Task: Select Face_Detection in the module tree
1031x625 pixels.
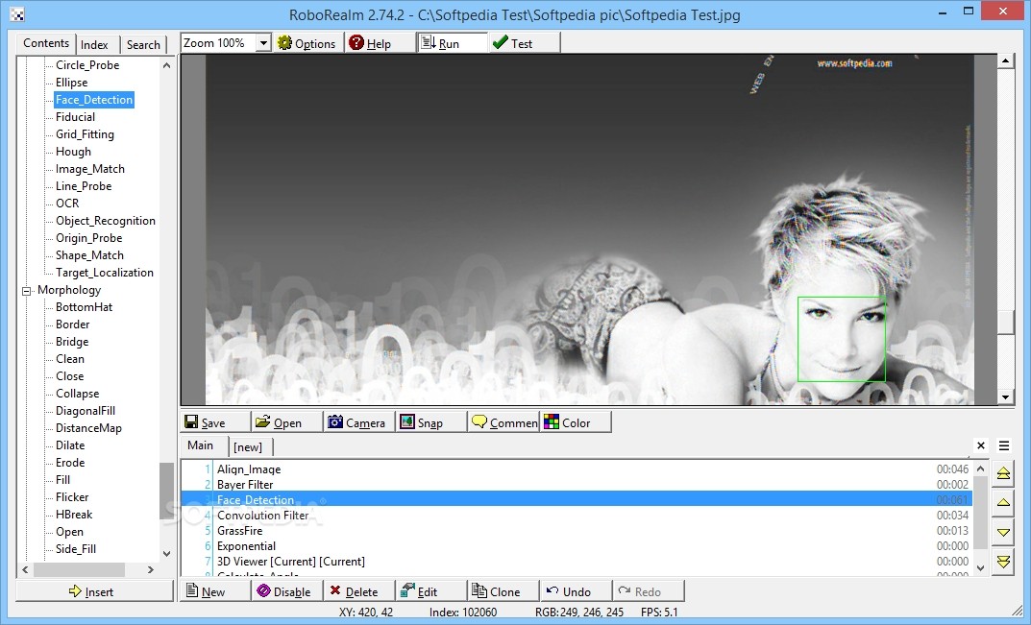Action: (94, 99)
